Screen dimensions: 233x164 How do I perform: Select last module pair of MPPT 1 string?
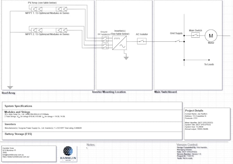[x=61, y=9]
